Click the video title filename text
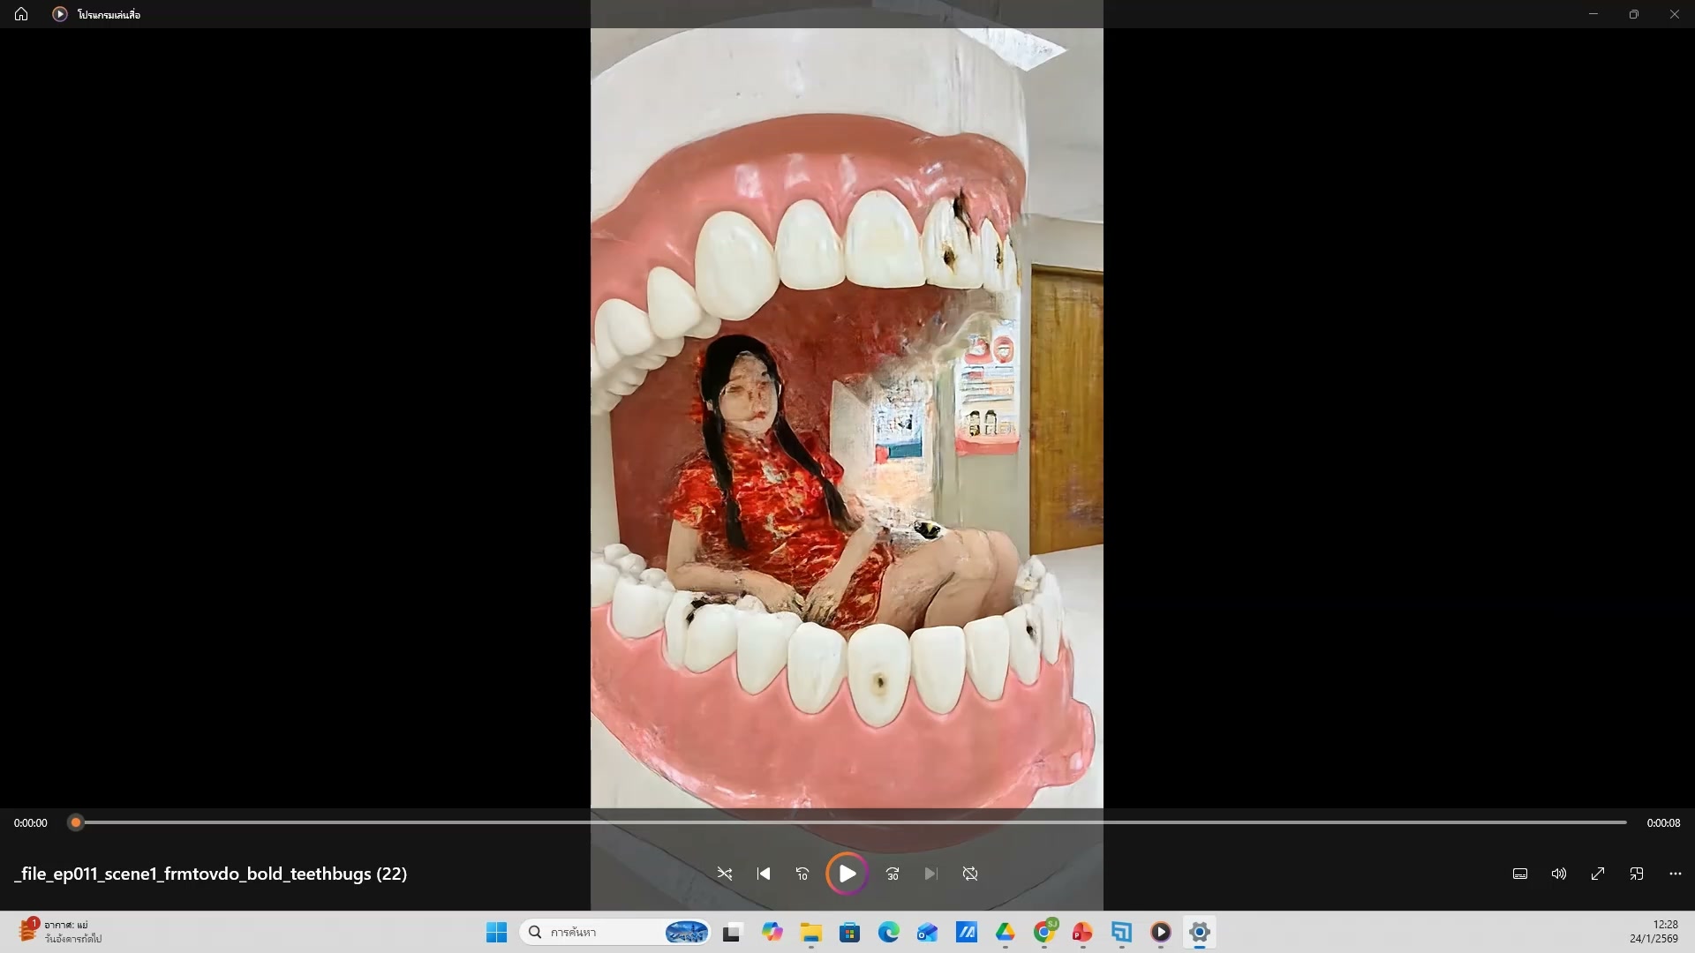 [x=210, y=874]
